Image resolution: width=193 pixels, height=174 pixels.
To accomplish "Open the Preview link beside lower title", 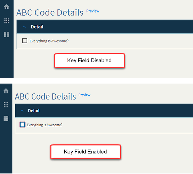I will click(x=85, y=95).
